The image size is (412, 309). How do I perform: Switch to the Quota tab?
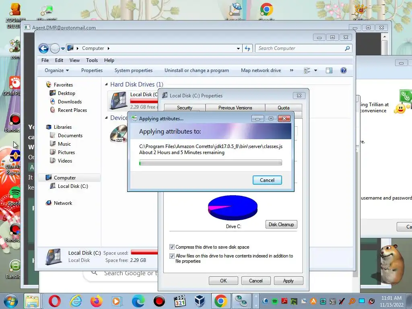point(284,108)
